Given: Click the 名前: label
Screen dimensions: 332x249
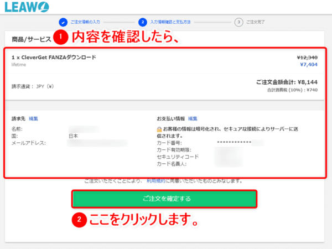Looking at the screenshot, I should [x=17, y=129].
